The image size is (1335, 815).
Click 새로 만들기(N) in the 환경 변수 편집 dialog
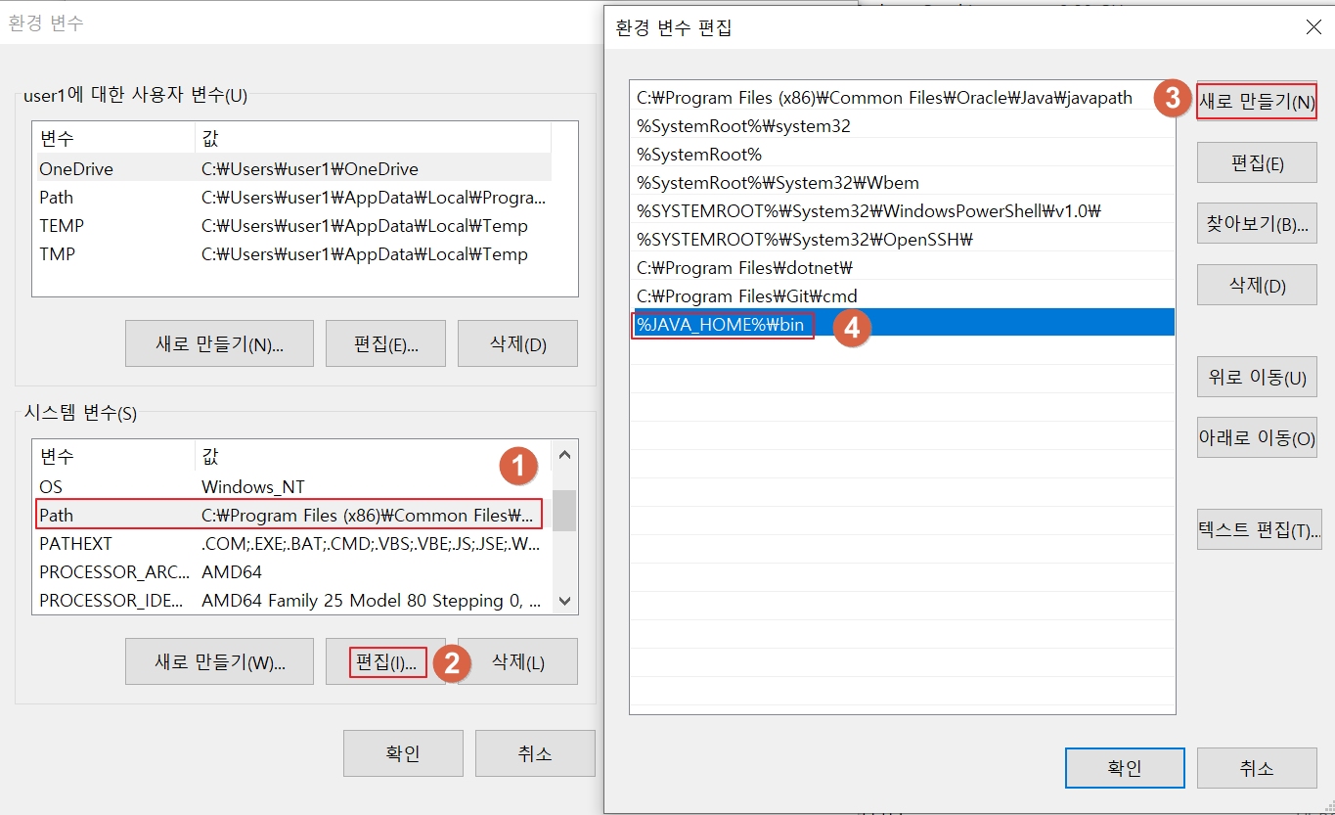tap(1256, 101)
